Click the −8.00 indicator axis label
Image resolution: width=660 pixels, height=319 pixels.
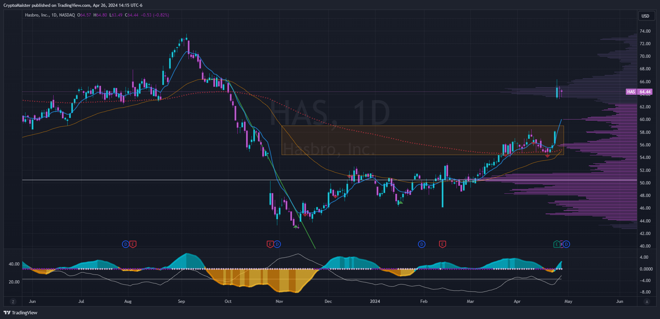tap(645, 292)
